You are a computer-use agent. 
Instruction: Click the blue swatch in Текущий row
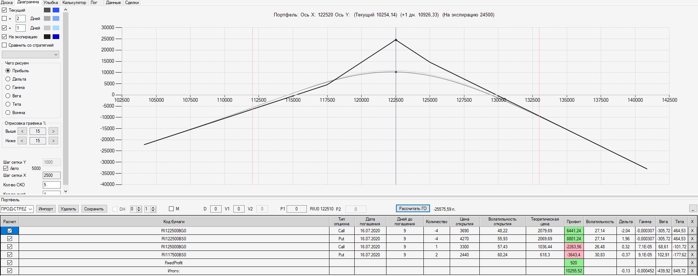pyautogui.click(x=56, y=10)
